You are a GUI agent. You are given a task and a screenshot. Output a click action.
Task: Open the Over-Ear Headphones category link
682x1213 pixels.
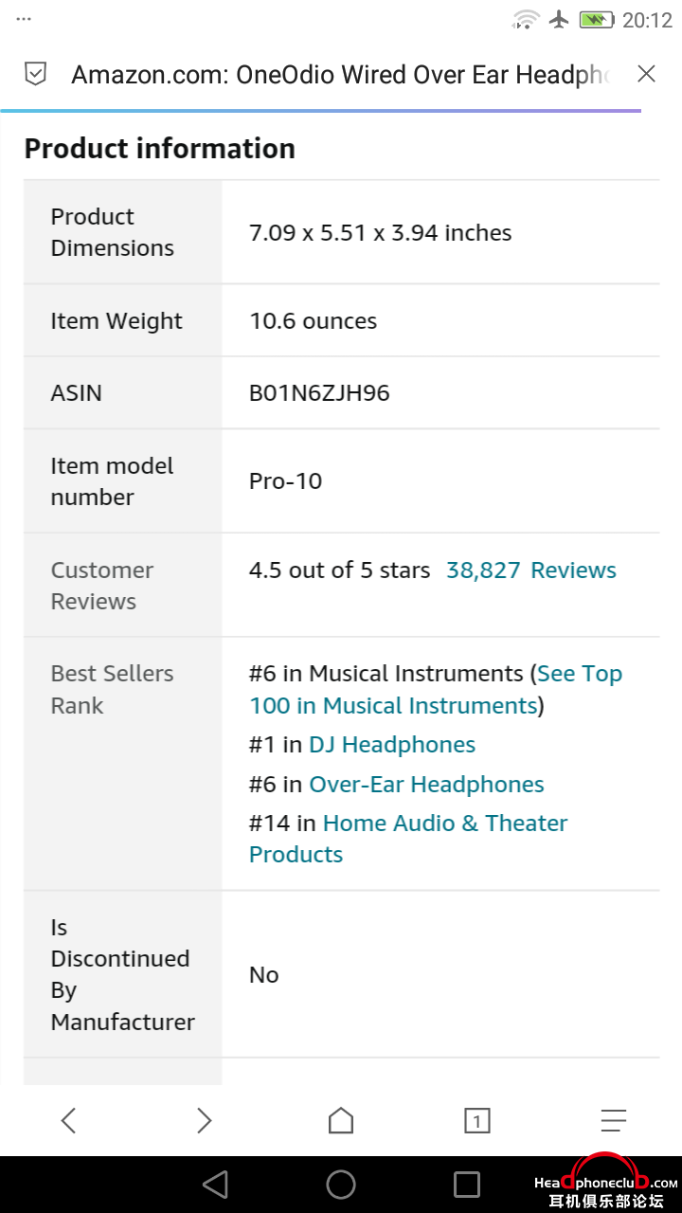point(426,785)
